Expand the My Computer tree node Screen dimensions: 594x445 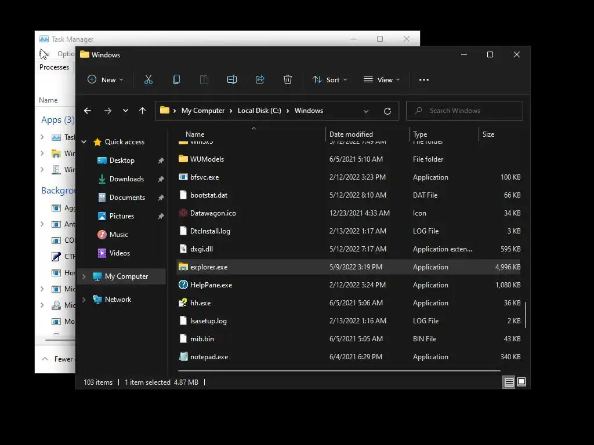(x=84, y=276)
